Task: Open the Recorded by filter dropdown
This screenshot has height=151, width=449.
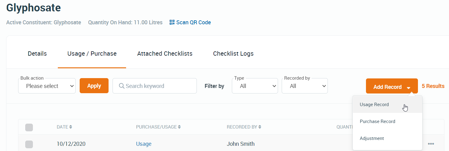Action: tap(305, 86)
